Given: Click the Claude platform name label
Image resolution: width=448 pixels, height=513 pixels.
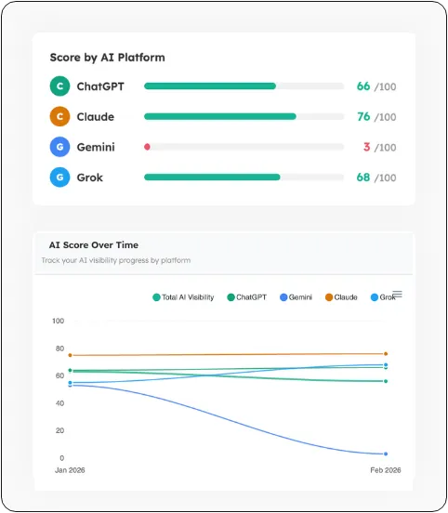Looking at the screenshot, I should [x=96, y=117].
